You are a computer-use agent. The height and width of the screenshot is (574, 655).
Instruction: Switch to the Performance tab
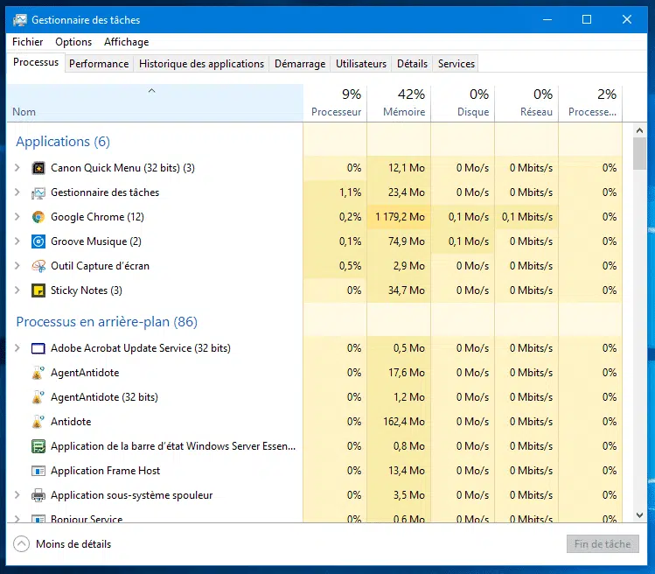pyautogui.click(x=99, y=64)
